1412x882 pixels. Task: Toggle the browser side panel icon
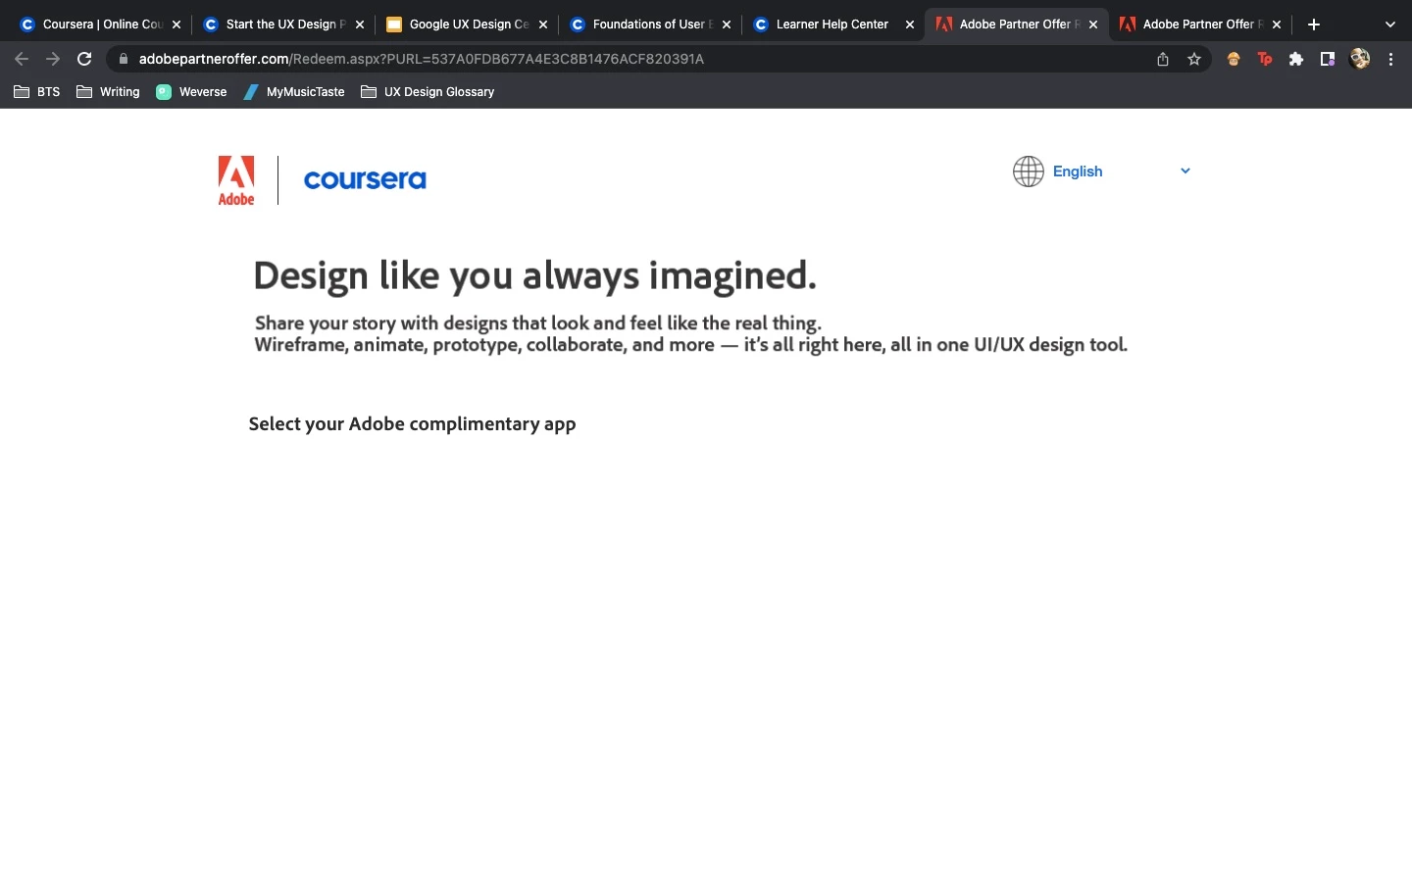tap(1328, 59)
